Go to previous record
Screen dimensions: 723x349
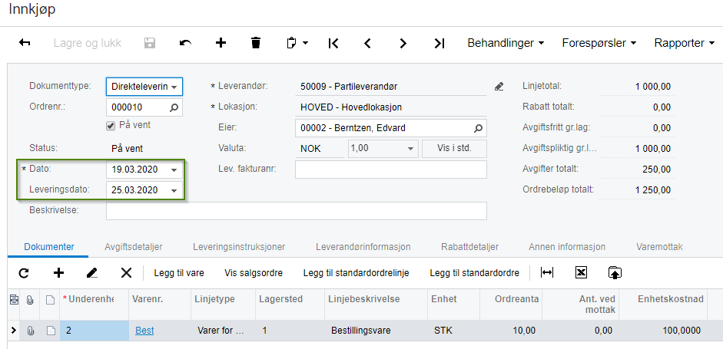tap(367, 43)
